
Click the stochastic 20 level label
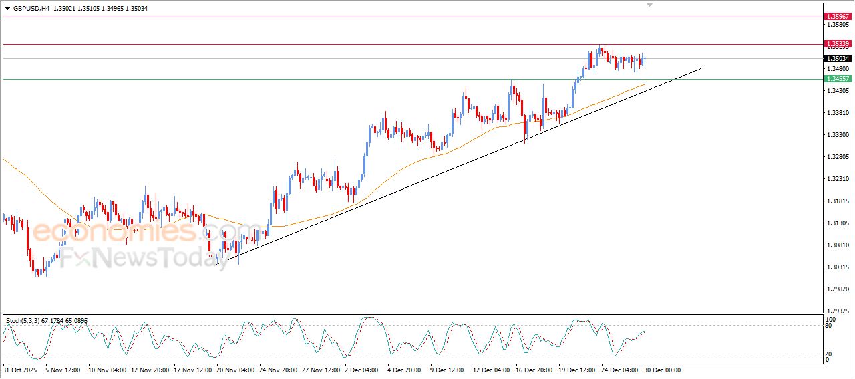point(827,354)
